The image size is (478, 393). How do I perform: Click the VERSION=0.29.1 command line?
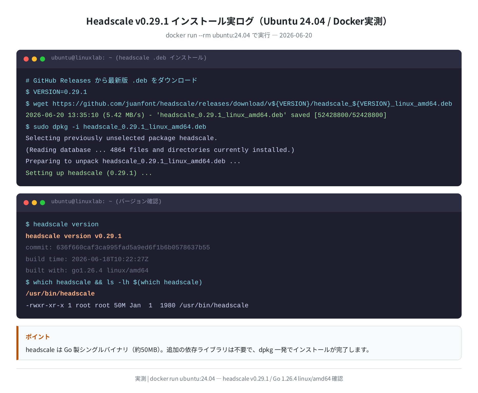56,92
